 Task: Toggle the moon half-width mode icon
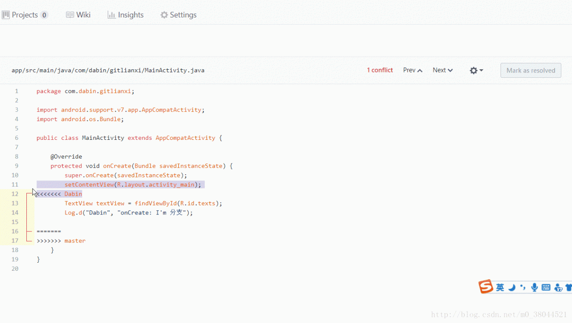click(512, 287)
